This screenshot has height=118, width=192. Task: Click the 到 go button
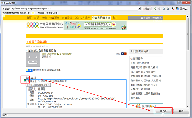click(147, 9)
